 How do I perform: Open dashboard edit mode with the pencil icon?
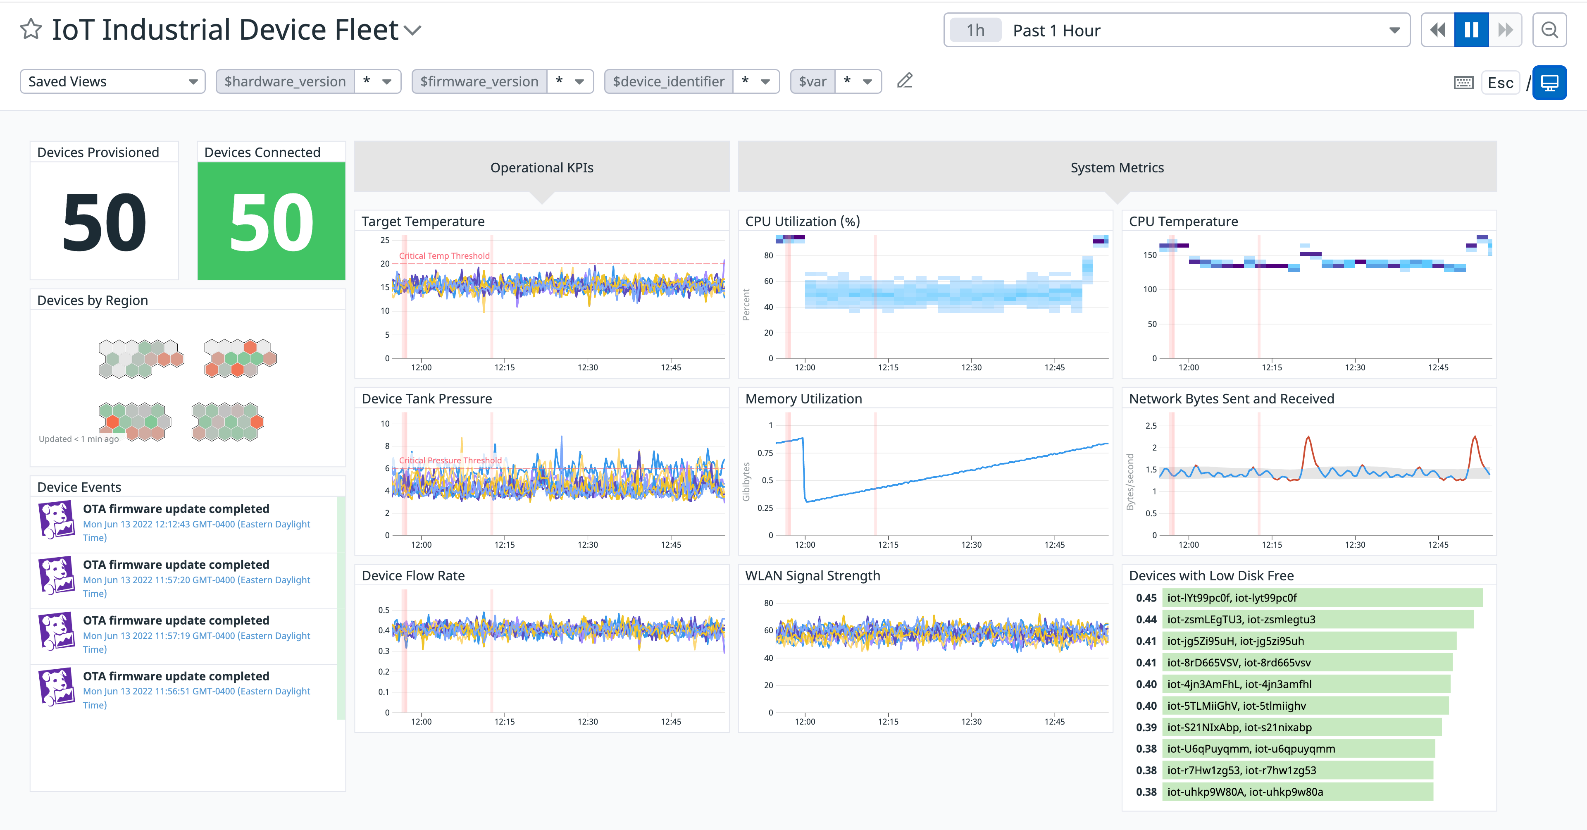point(904,81)
